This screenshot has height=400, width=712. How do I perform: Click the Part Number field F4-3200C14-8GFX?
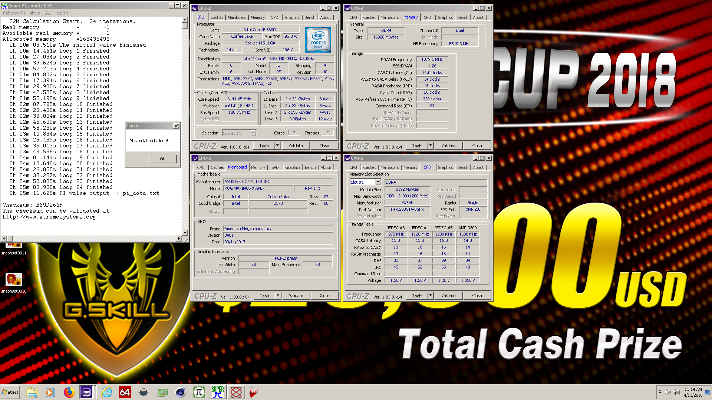(407, 210)
